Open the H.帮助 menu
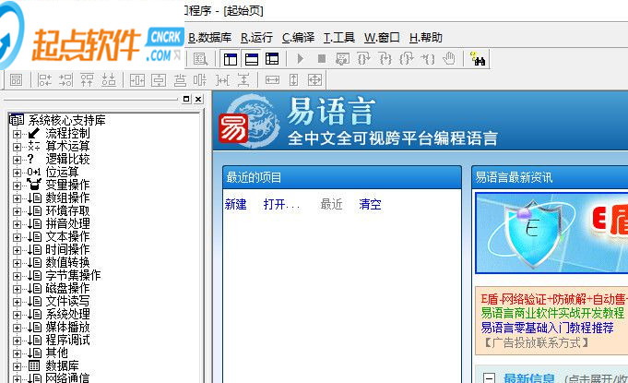This screenshot has height=383, width=628. pos(426,38)
